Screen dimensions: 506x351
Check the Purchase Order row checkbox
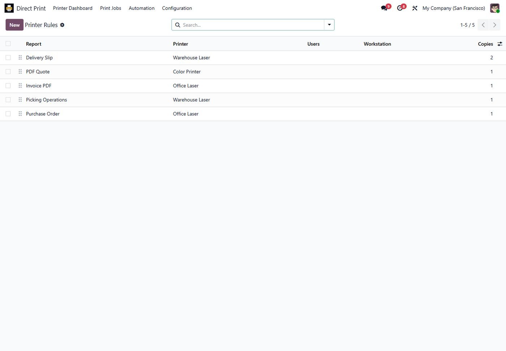[x=8, y=114]
